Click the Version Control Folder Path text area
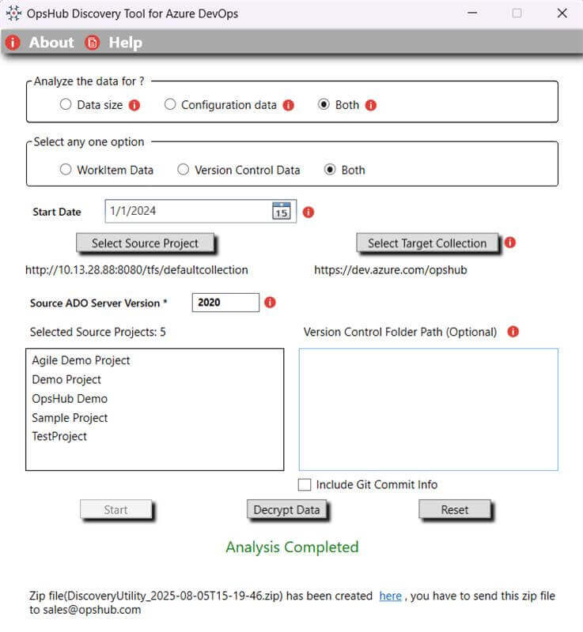Screen dimensions: 583x632 point(429,409)
